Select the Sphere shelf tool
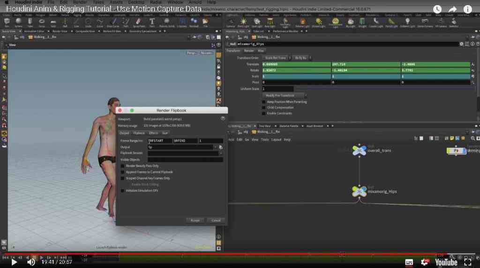480x268 pixels. pos(18,22)
